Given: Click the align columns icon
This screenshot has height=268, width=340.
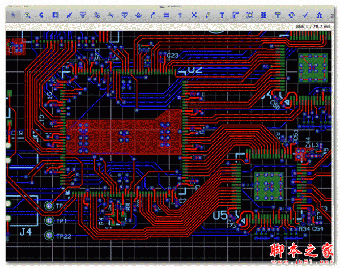Looking at the screenshot, I should 263,15.
